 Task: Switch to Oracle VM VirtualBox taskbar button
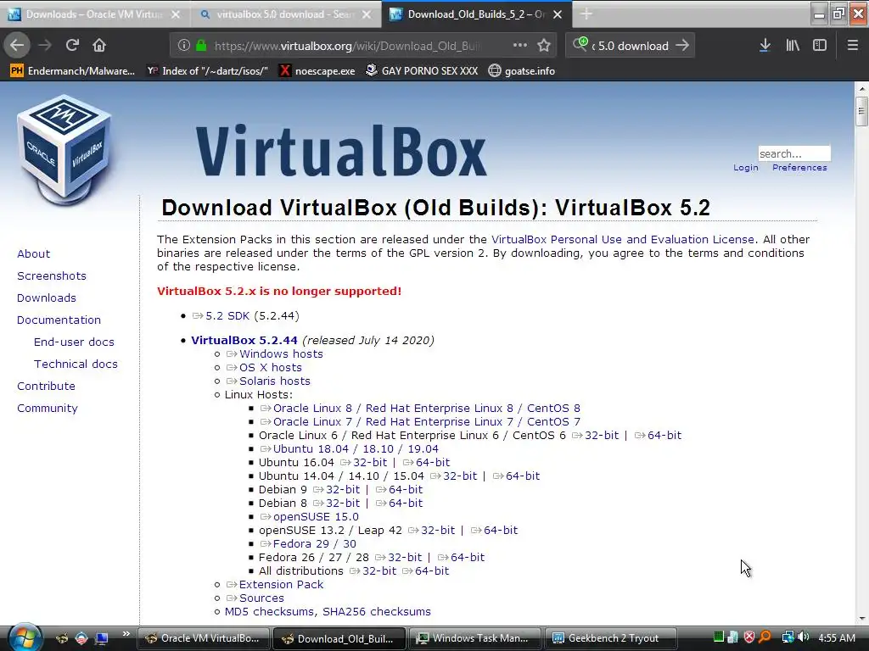coord(203,638)
